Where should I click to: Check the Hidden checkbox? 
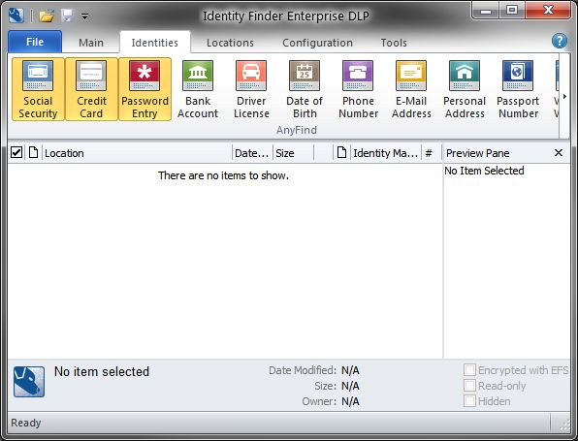pyautogui.click(x=469, y=401)
